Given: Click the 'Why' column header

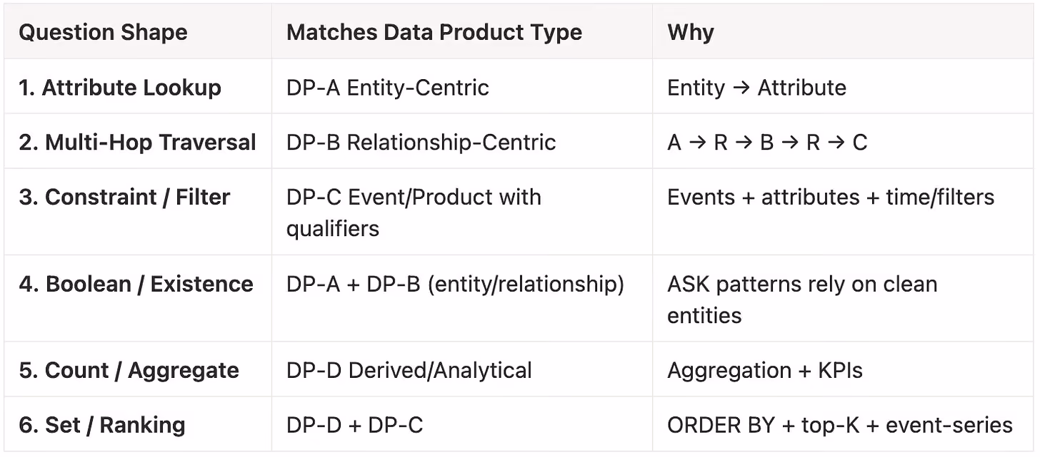Looking at the screenshot, I should 844,32.
